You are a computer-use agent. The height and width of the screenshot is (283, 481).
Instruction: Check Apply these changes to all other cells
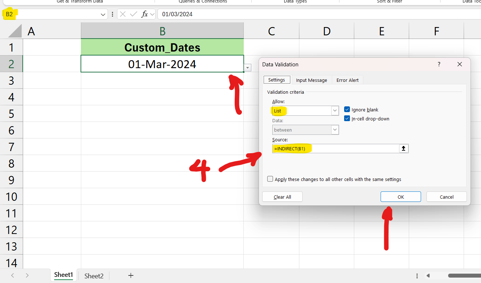(270, 179)
